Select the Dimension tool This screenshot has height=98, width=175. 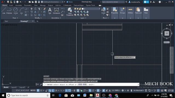pos(57,11)
